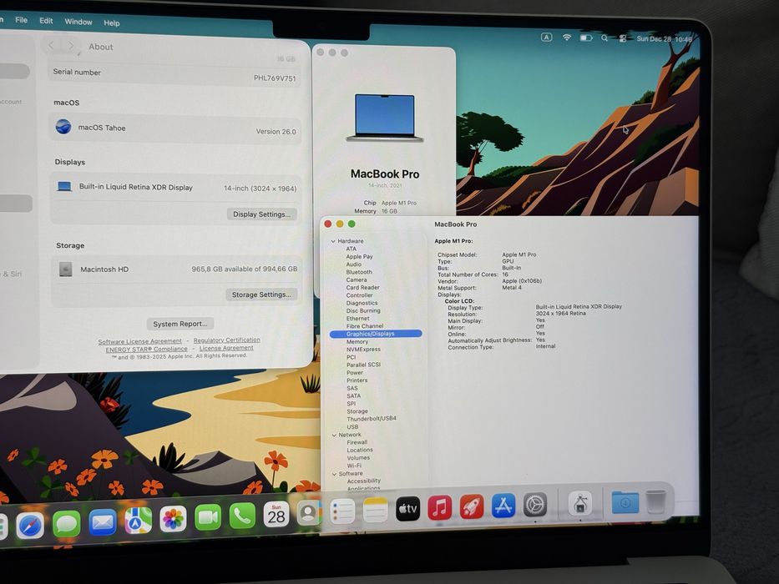The width and height of the screenshot is (779, 584).
Task: Click the Wi-Fi status icon in menu bar
Action: 566,38
